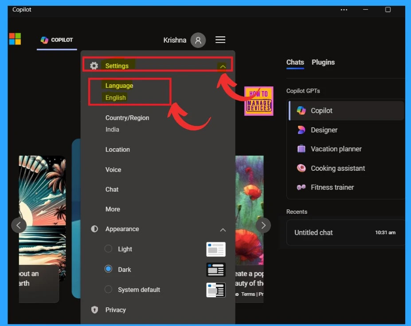This screenshot has height=326, width=411.
Task: Open the More settings entry
Action: 113,209
